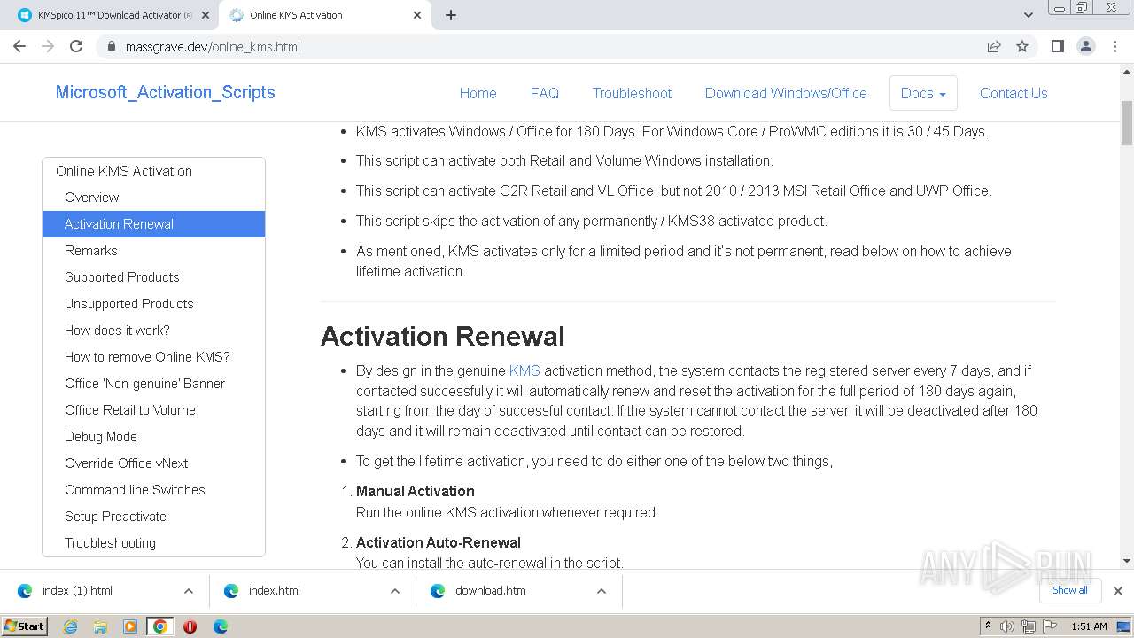This screenshot has height=638, width=1134.
Task: Open Unsupported Products sidebar entry
Action: click(x=128, y=304)
